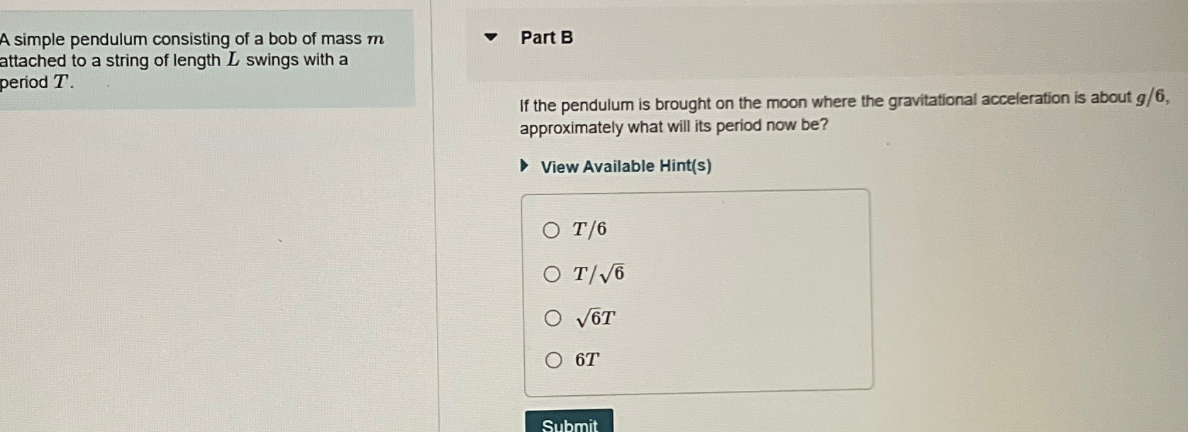Screen dimensions: 1188x432
Task: Click the radio circle next to 6T
Action: [x=553, y=360]
